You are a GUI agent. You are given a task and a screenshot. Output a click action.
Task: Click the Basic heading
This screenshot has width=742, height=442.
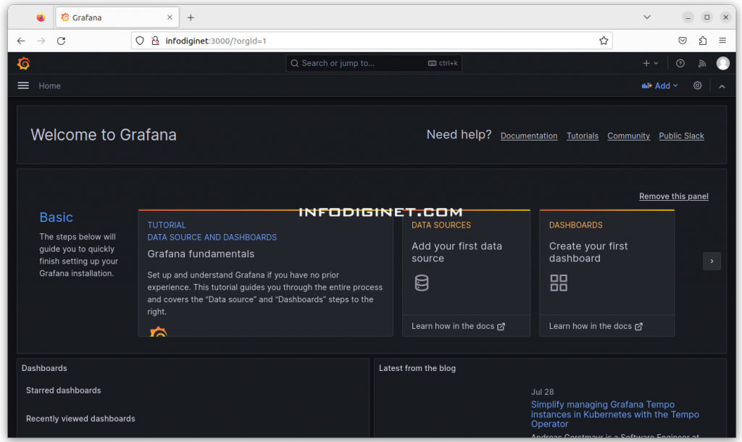tap(57, 217)
